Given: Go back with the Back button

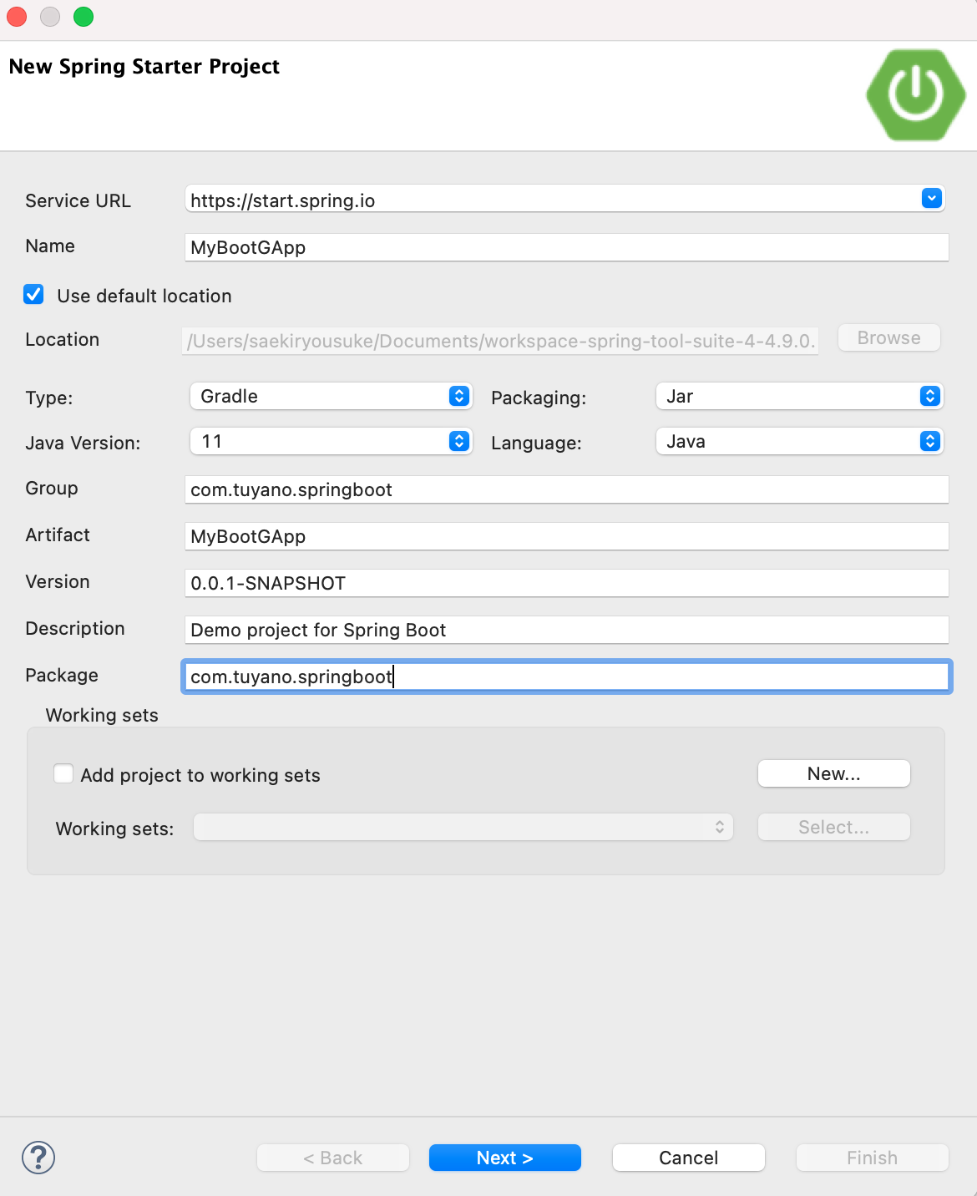Looking at the screenshot, I should 332,1158.
